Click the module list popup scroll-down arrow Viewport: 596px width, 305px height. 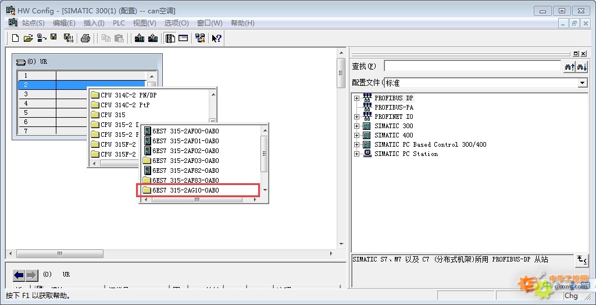pos(265,190)
